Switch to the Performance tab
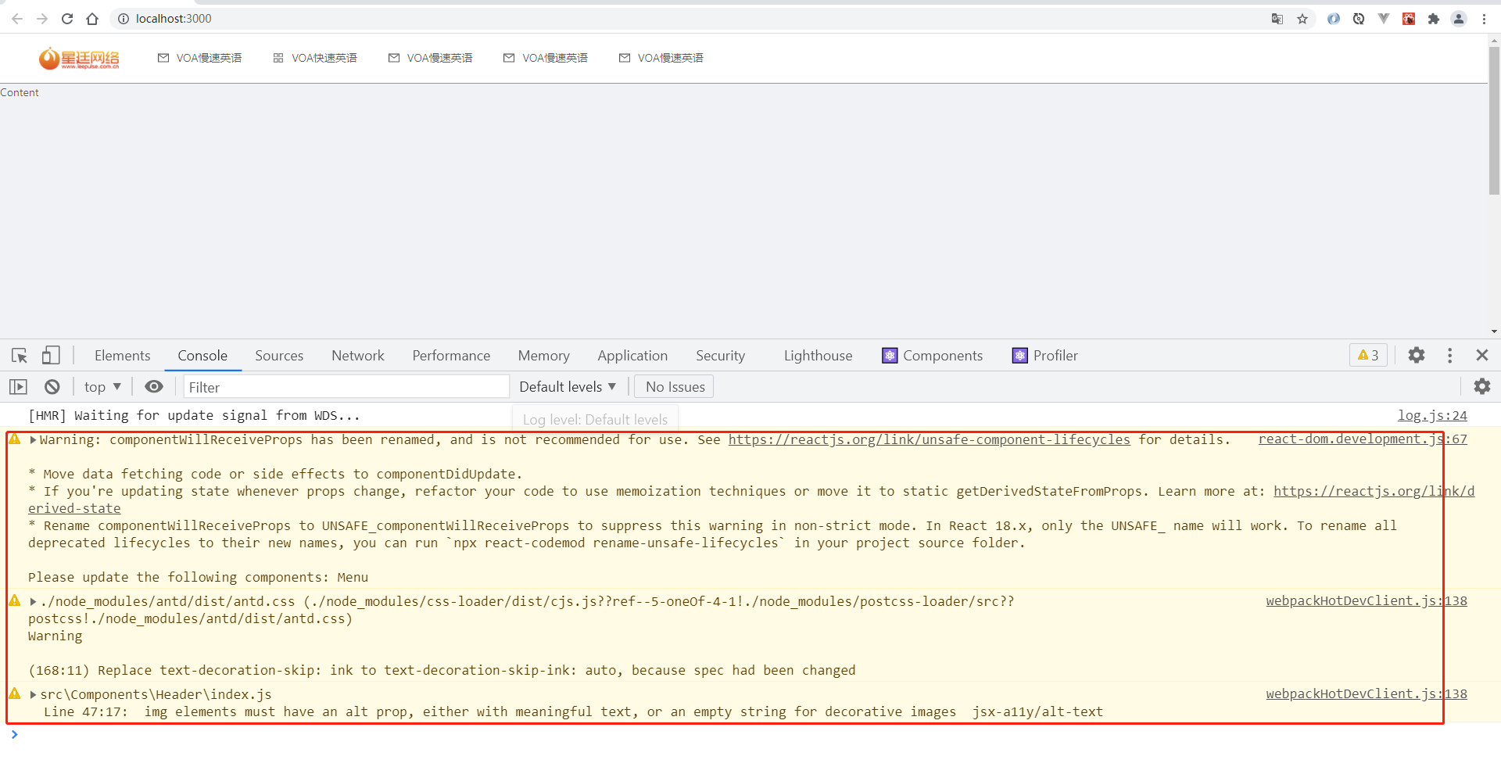The image size is (1501, 774). click(x=451, y=356)
